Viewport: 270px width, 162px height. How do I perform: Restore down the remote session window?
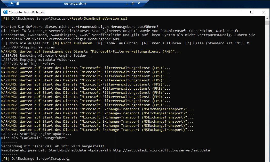pos(133,3)
